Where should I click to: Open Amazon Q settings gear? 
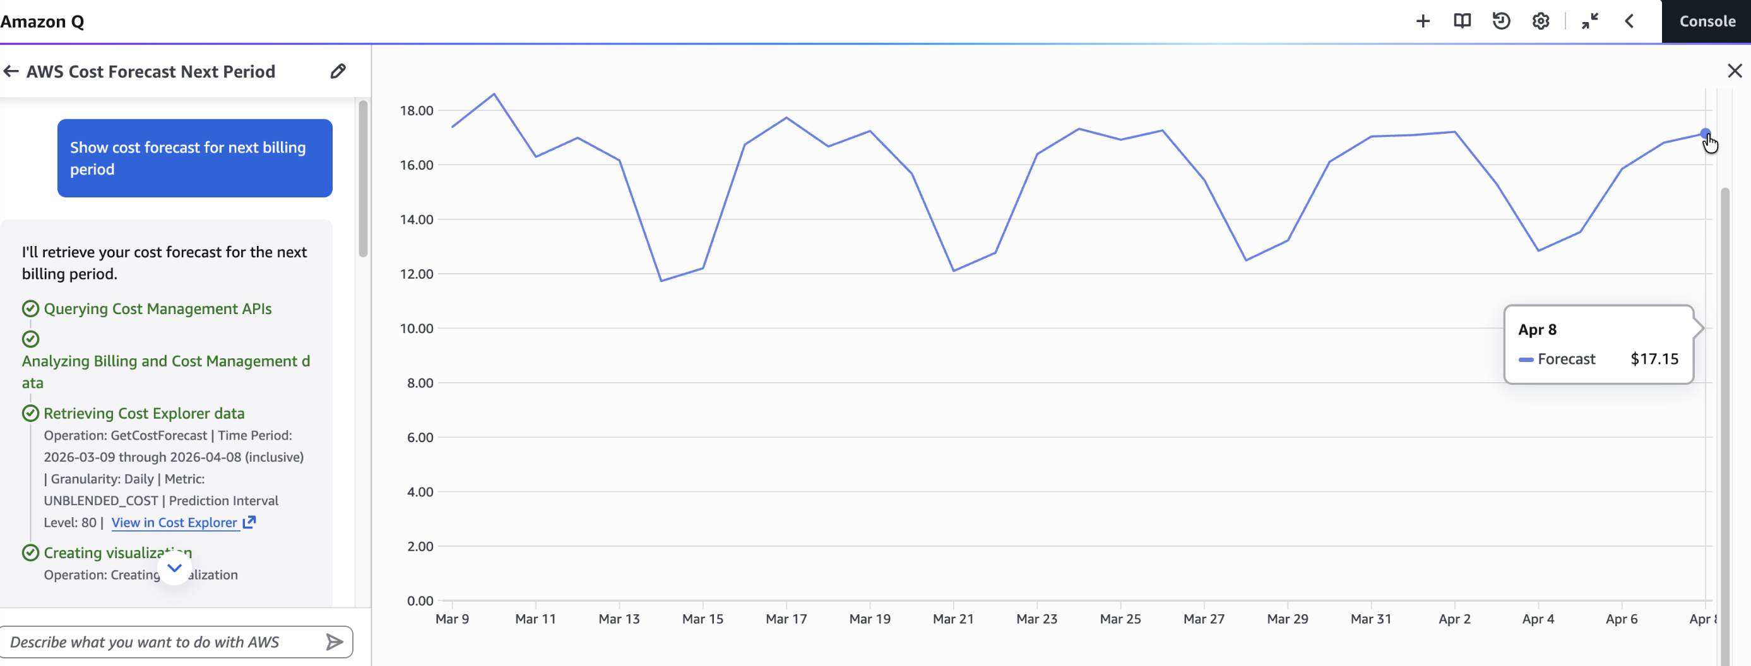point(1540,21)
